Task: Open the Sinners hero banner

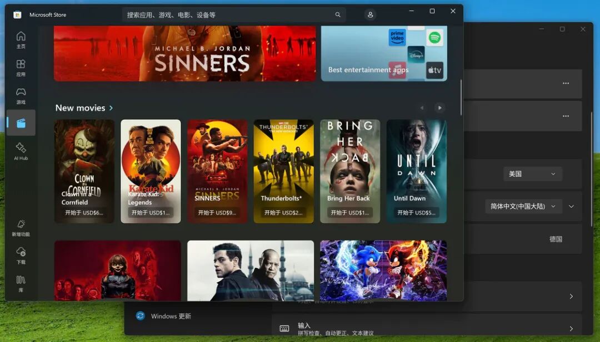Action: tap(185, 53)
